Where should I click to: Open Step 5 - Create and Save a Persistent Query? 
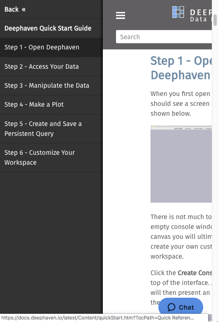51,129
